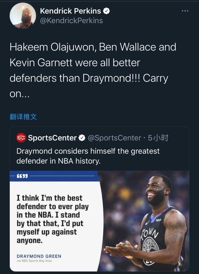Click the red SportsCenter logo icon
The height and width of the screenshot is (274, 199).
21,138
